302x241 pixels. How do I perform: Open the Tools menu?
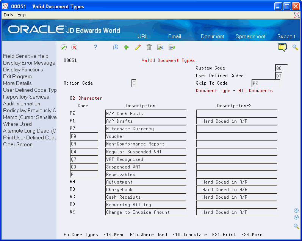(8, 15)
